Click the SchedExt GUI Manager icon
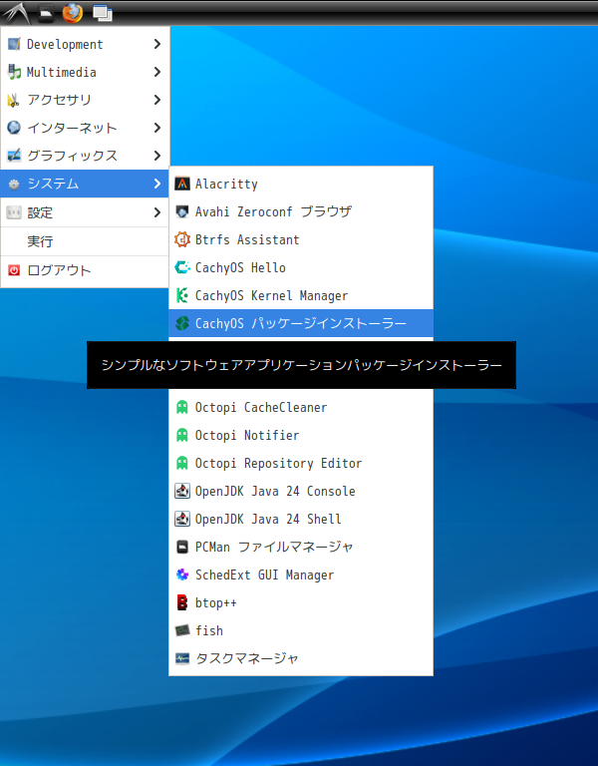The height and width of the screenshot is (766, 598). click(x=182, y=574)
